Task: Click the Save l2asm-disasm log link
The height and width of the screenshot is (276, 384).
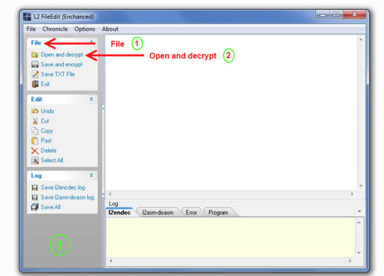Action: [67, 197]
